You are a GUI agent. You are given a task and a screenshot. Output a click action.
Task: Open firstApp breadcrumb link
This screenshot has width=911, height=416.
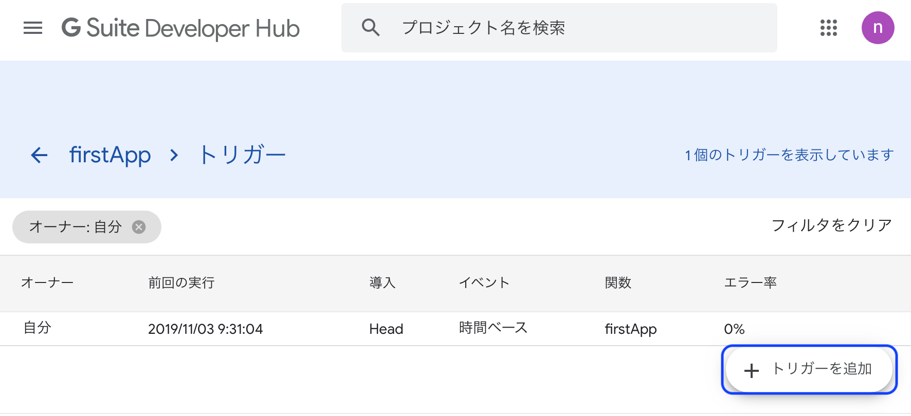110,155
